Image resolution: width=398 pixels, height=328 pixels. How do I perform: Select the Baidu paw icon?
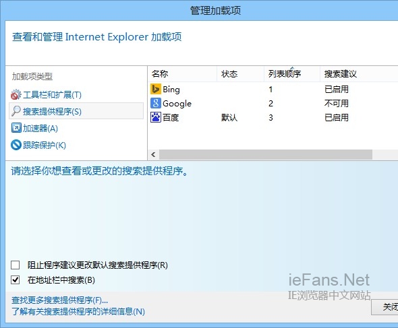155,117
